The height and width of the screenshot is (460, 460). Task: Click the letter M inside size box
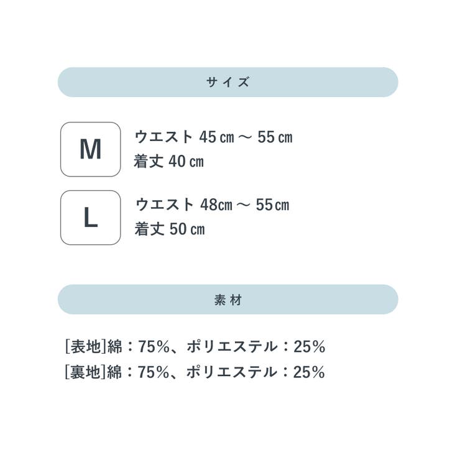[90, 149]
